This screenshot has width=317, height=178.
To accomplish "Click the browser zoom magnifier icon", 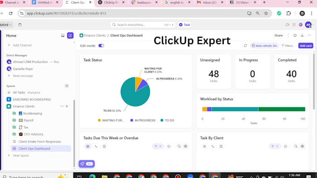I will coord(257,13).
